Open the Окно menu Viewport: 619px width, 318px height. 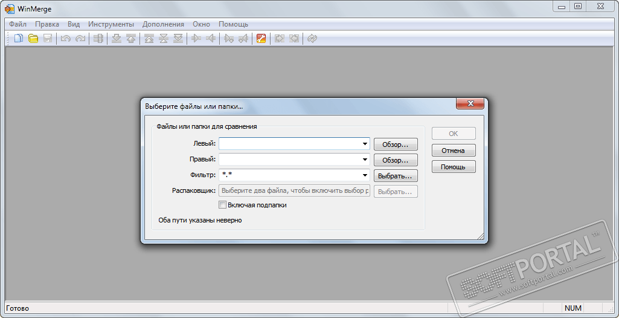point(201,24)
